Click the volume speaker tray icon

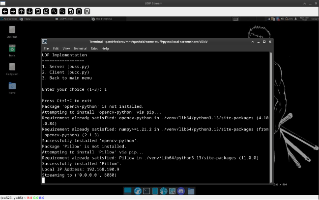click(283, 19)
